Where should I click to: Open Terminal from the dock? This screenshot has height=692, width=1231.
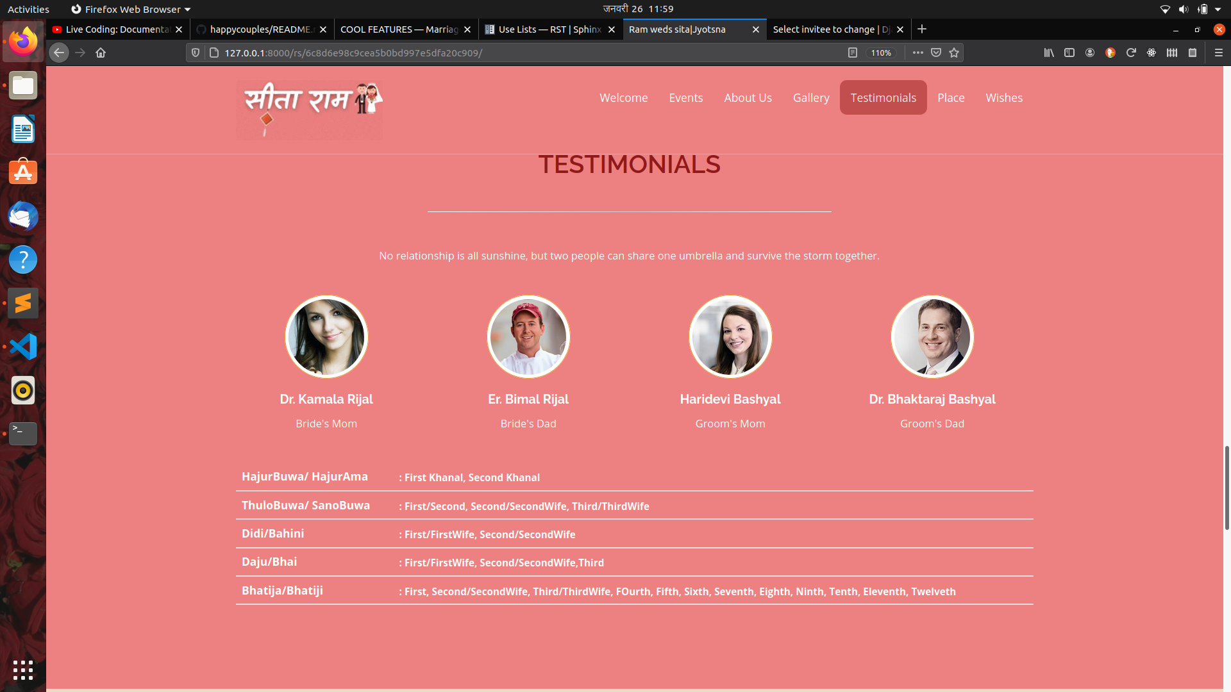(x=23, y=434)
